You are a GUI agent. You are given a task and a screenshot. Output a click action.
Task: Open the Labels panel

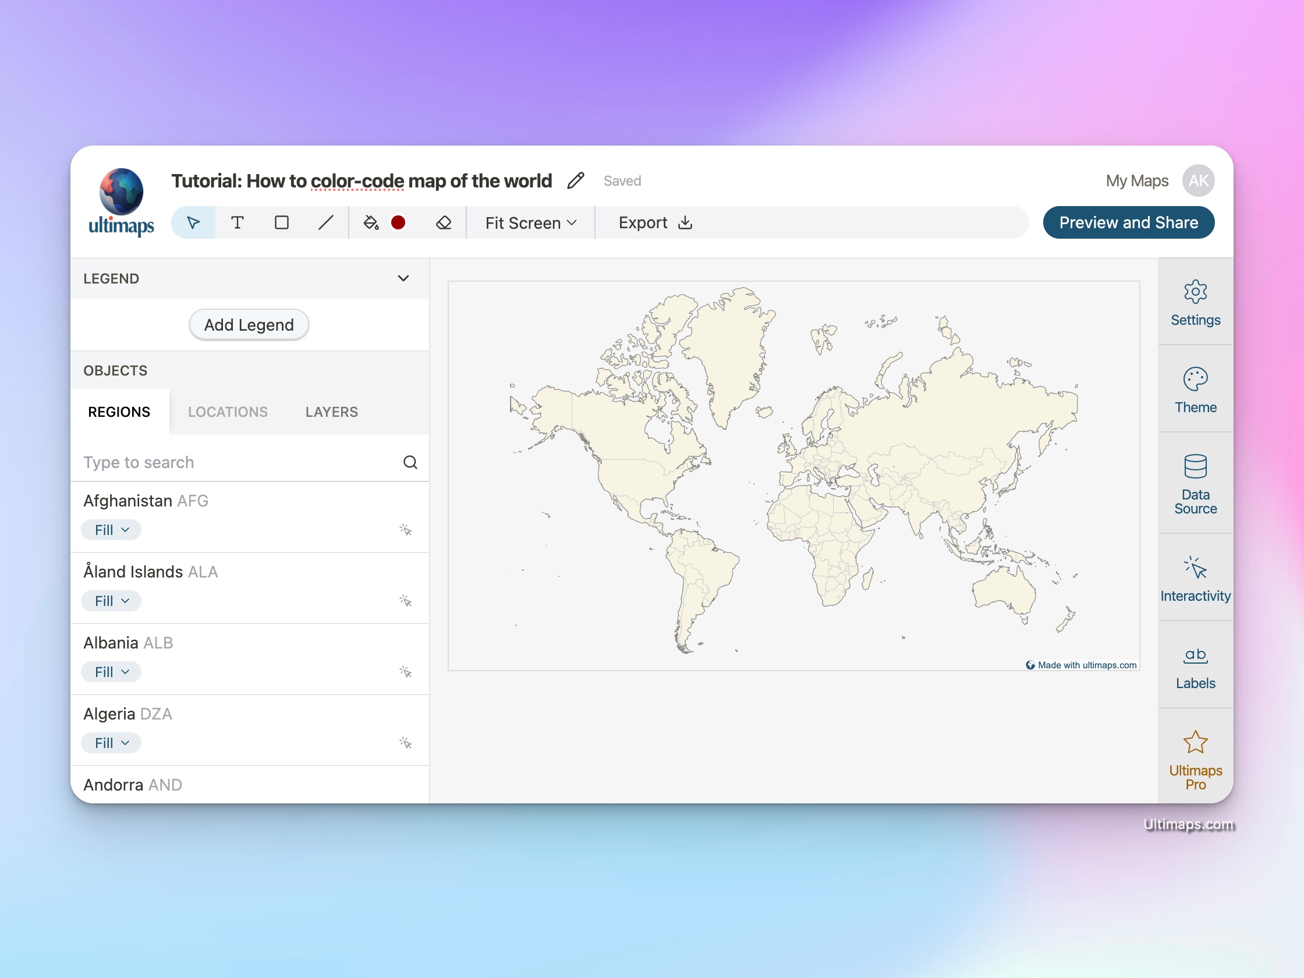point(1195,665)
